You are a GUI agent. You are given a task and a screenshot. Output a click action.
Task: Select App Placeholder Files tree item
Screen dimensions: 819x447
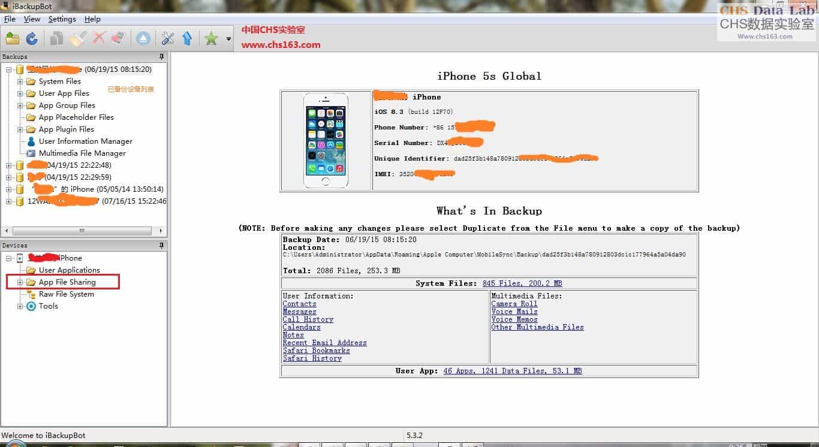[76, 117]
